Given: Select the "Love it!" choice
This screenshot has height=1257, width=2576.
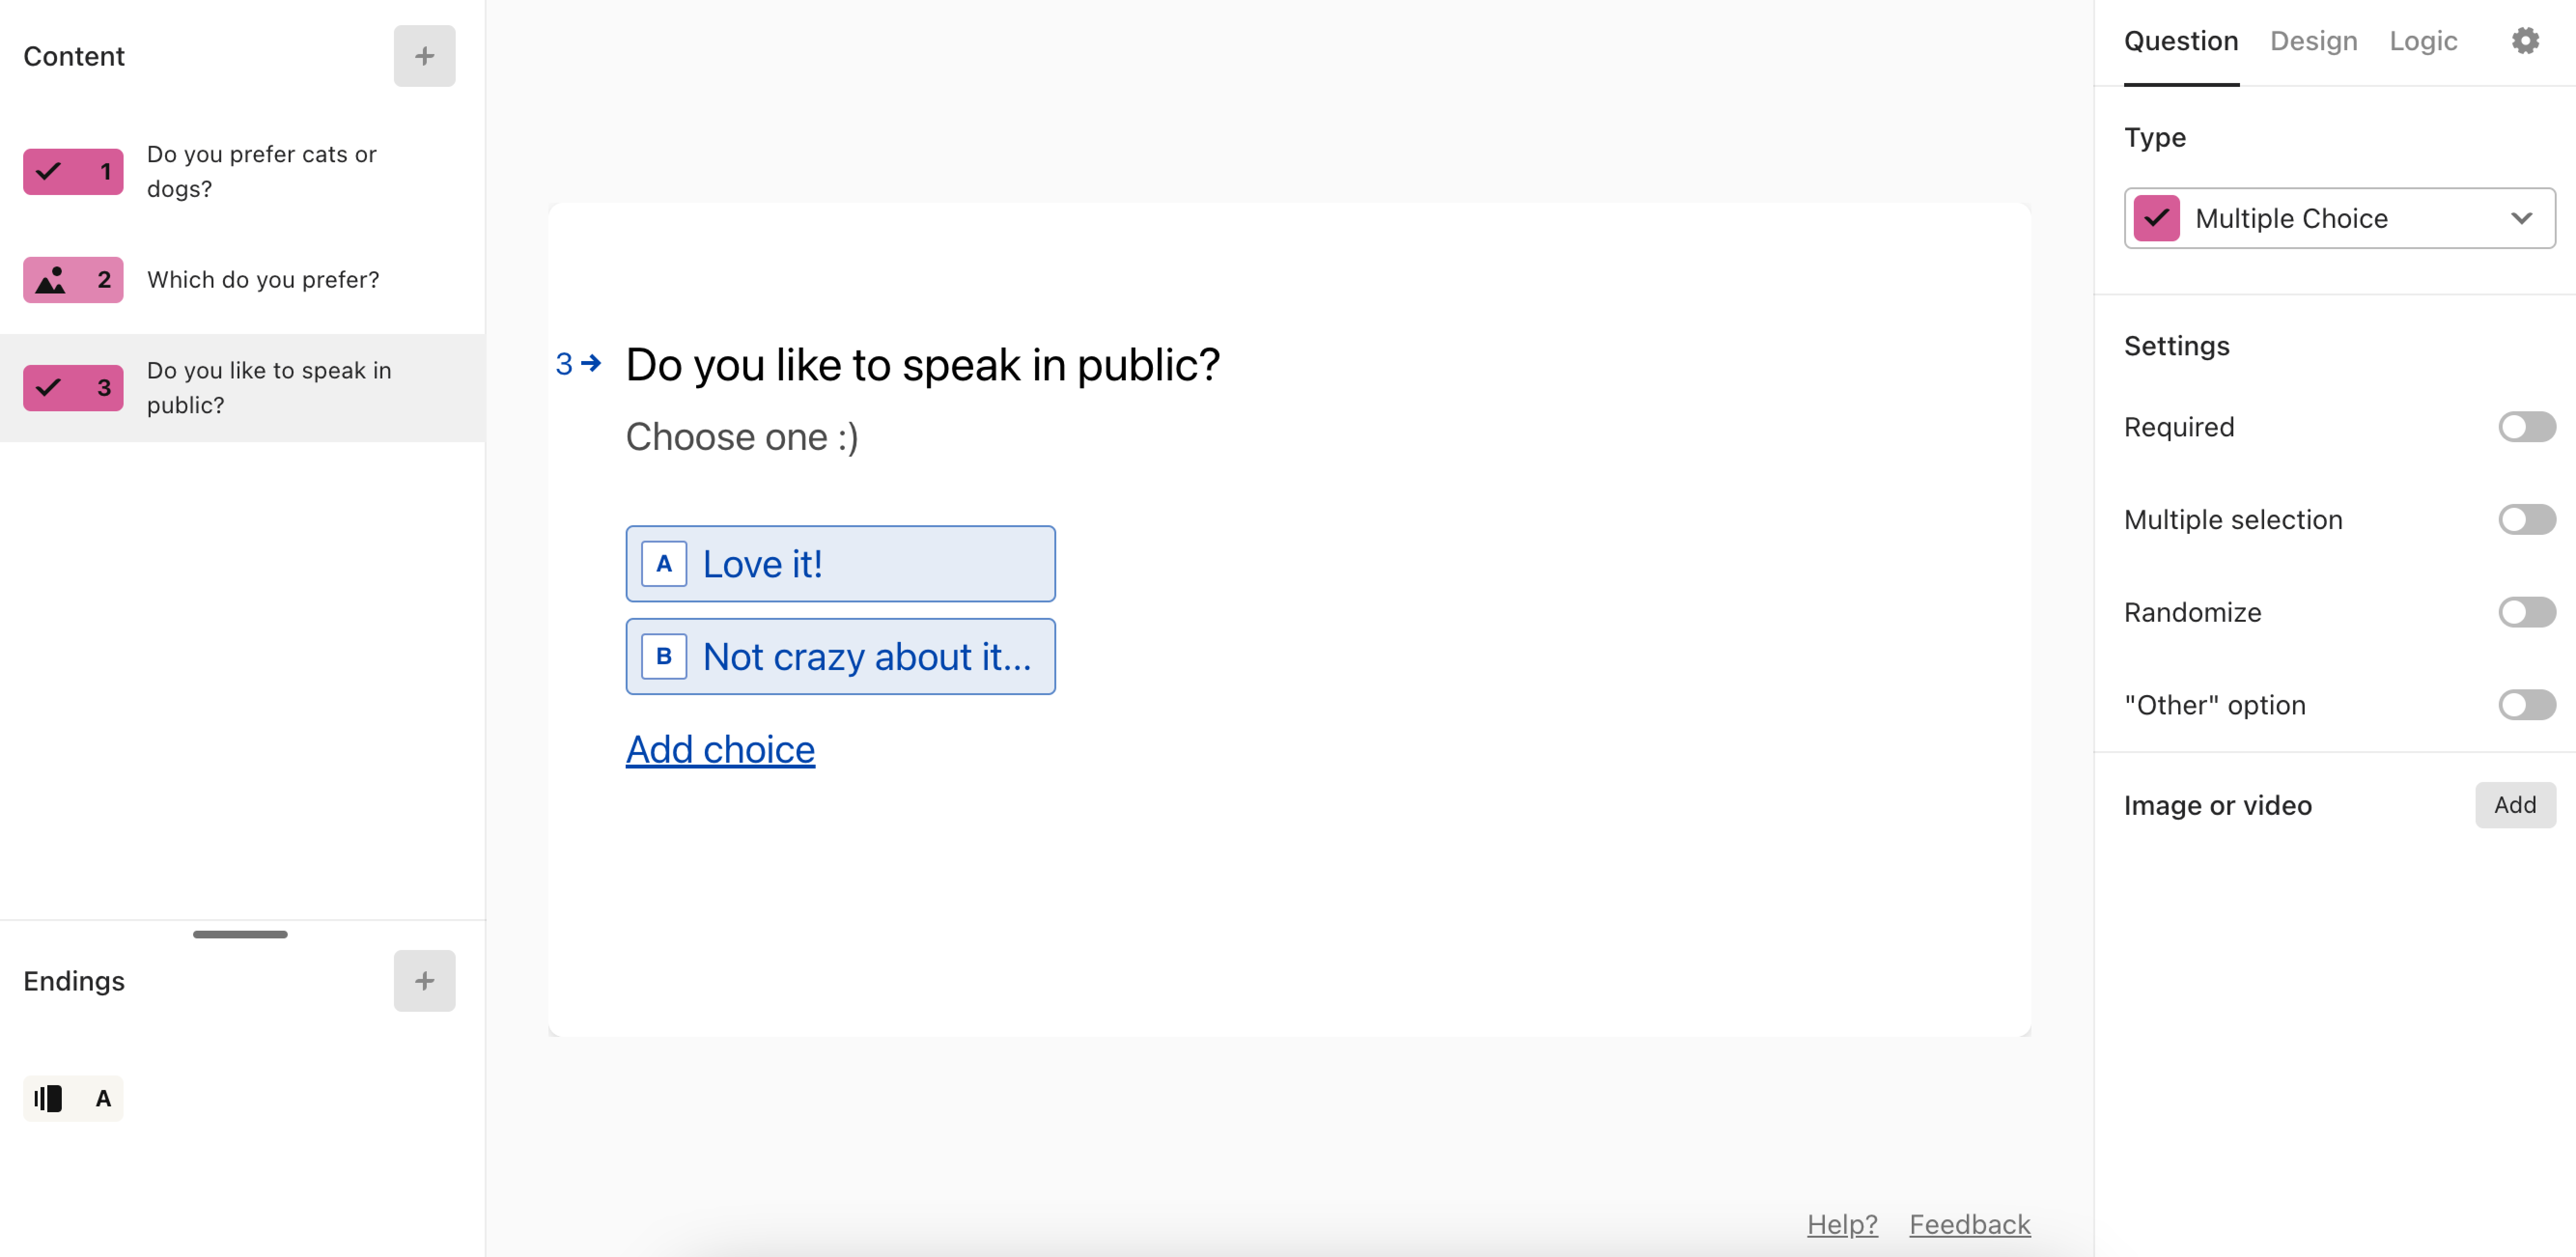Looking at the screenshot, I should (x=840, y=564).
